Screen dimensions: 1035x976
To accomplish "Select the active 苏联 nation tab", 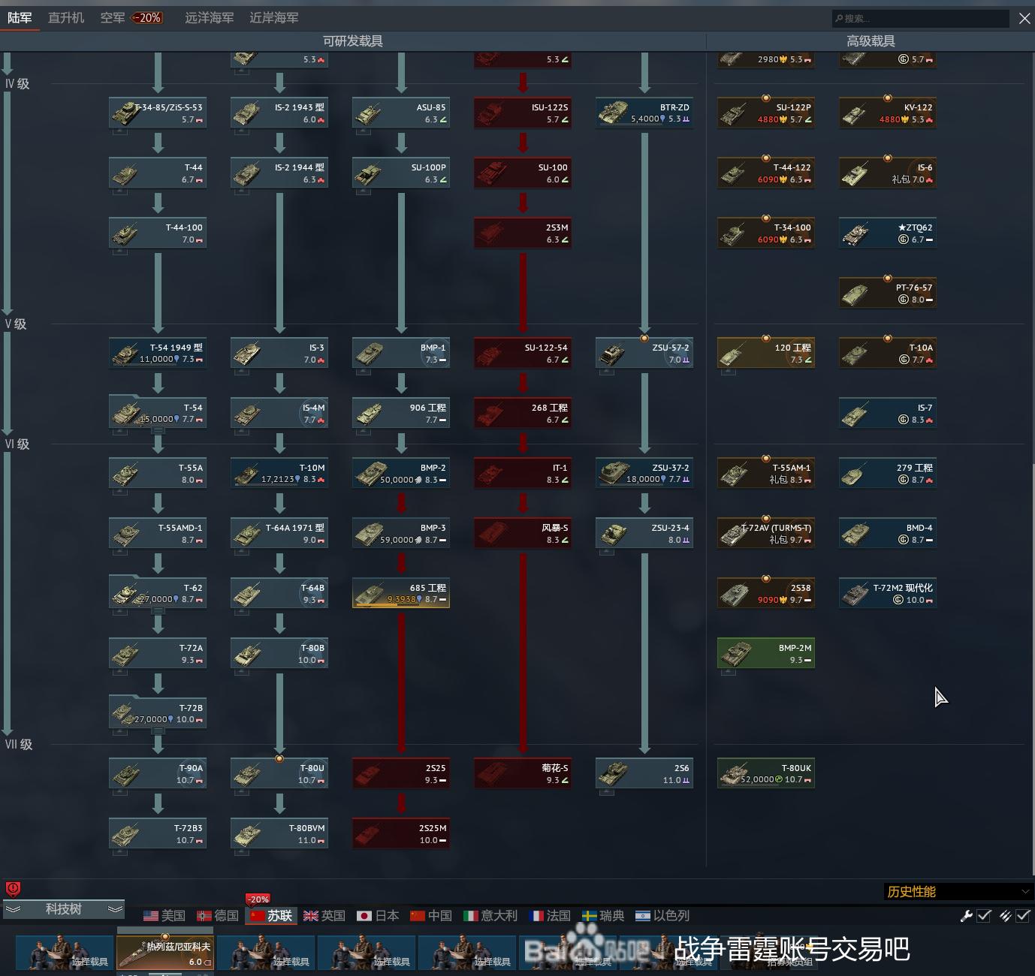I will point(271,915).
